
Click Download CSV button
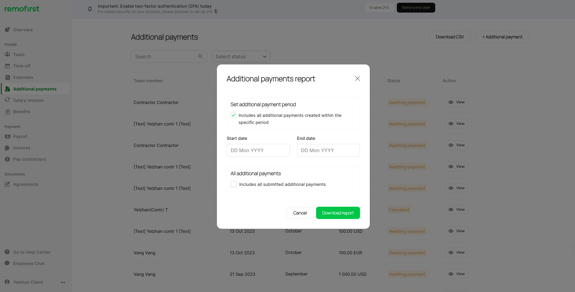450,37
